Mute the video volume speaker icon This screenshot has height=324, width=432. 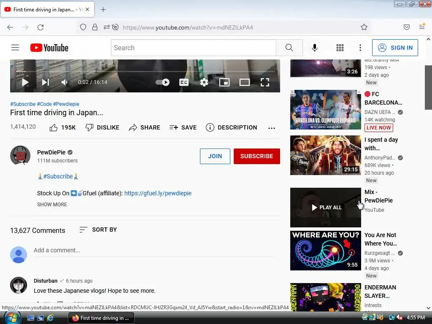pos(64,82)
